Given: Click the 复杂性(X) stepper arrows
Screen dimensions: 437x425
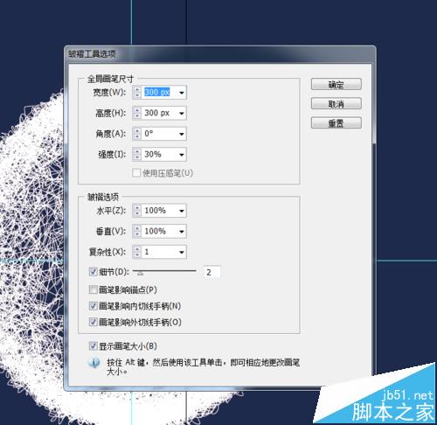Looking at the screenshot, I should pos(137,252).
